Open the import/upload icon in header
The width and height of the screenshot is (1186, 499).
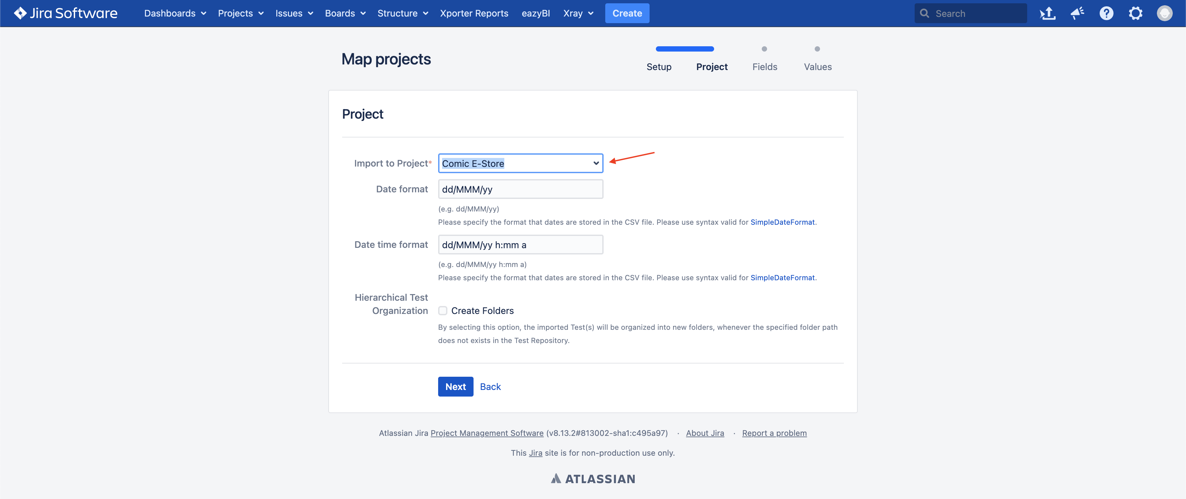(x=1047, y=13)
